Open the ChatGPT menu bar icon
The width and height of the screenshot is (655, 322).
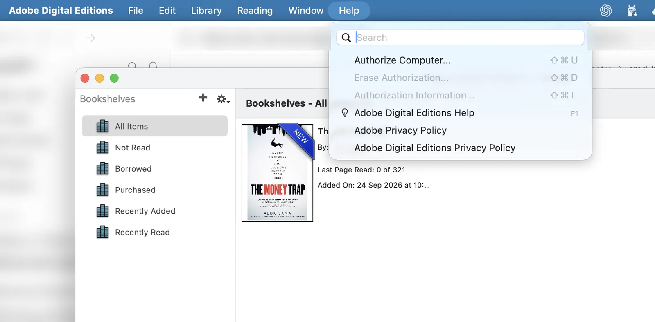tap(606, 11)
